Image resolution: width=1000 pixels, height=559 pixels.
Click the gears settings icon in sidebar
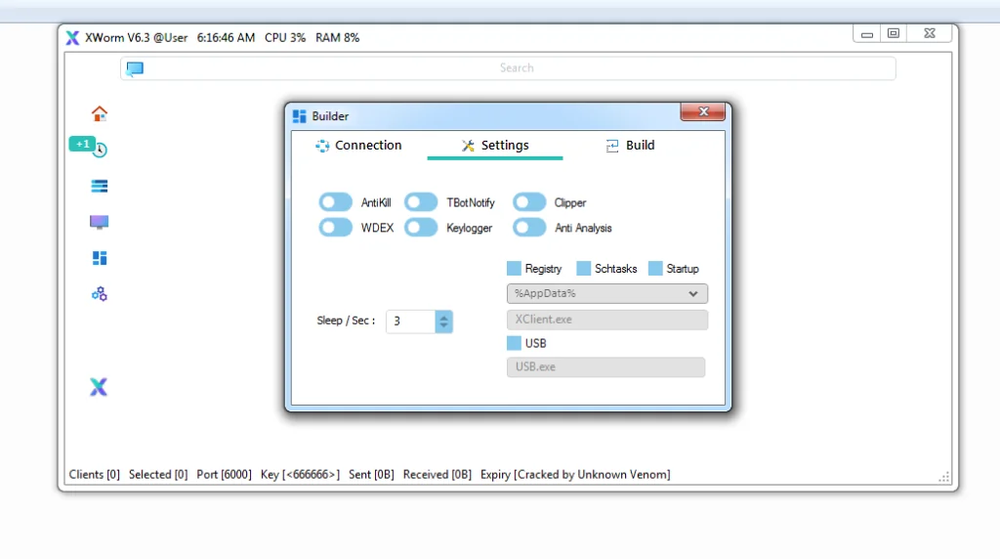point(99,293)
